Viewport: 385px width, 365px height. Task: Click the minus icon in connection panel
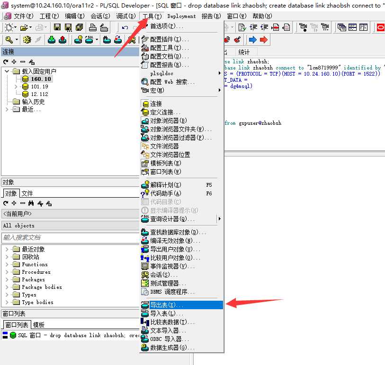tap(23, 62)
